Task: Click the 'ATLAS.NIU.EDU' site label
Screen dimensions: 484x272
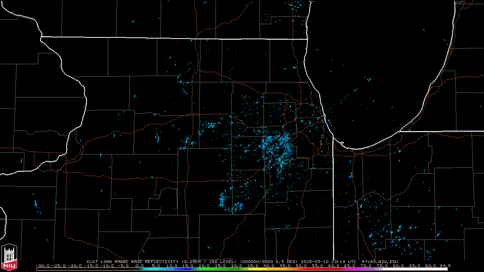Action: [380, 261]
